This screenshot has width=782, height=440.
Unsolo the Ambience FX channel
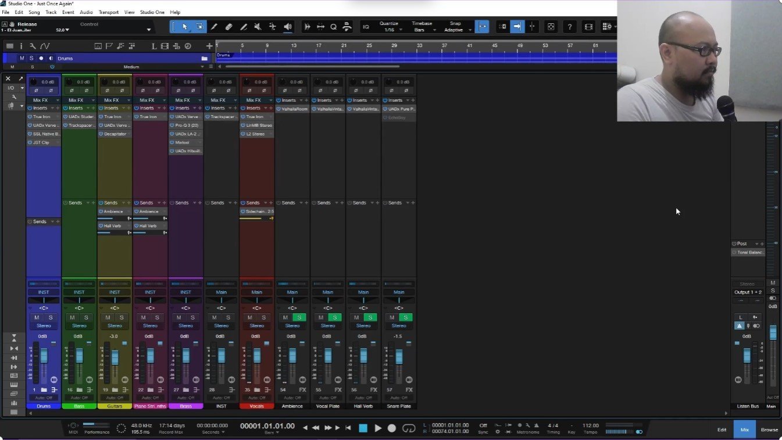[x=299, y=317]
